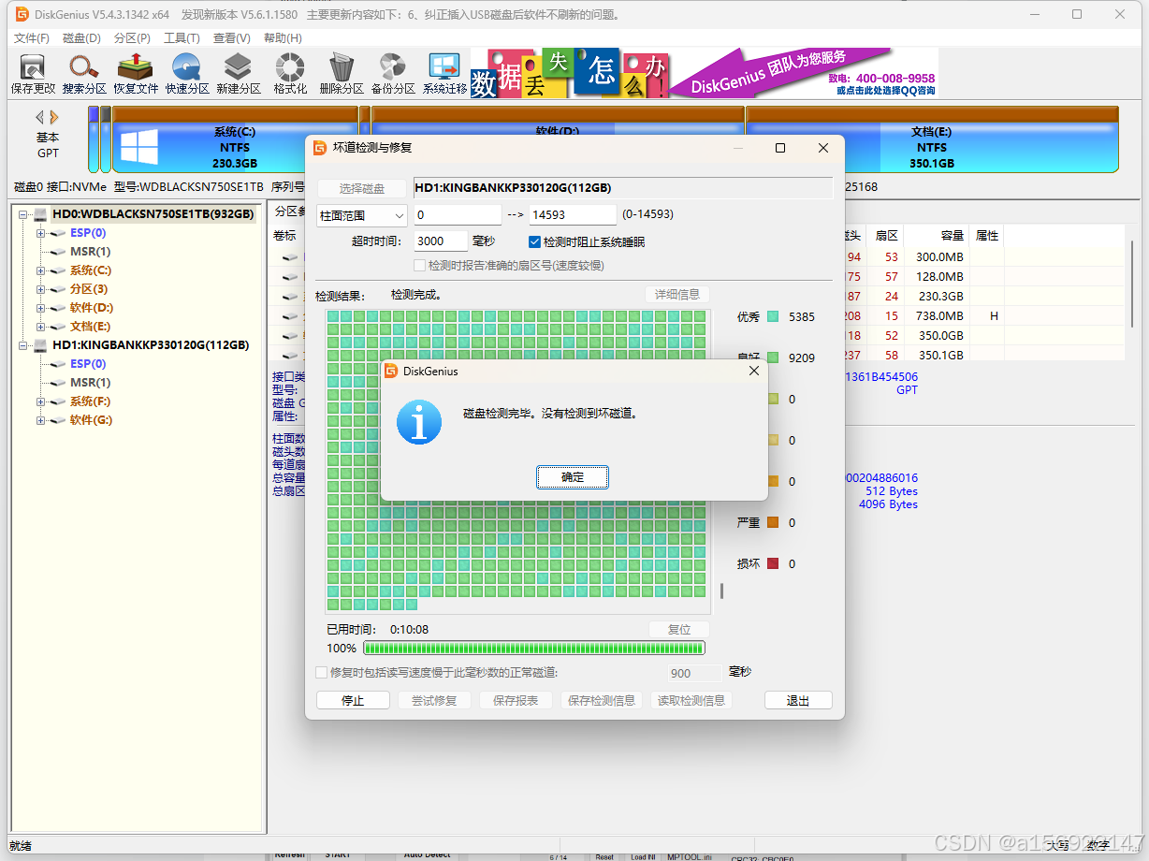Maximize the 坏道检测与修复 dialog
Screen dimensions: 1149x861
[780, 148]
